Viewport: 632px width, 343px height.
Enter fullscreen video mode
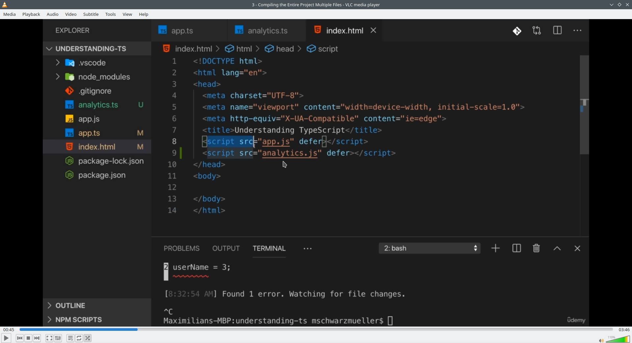[49, 338]
